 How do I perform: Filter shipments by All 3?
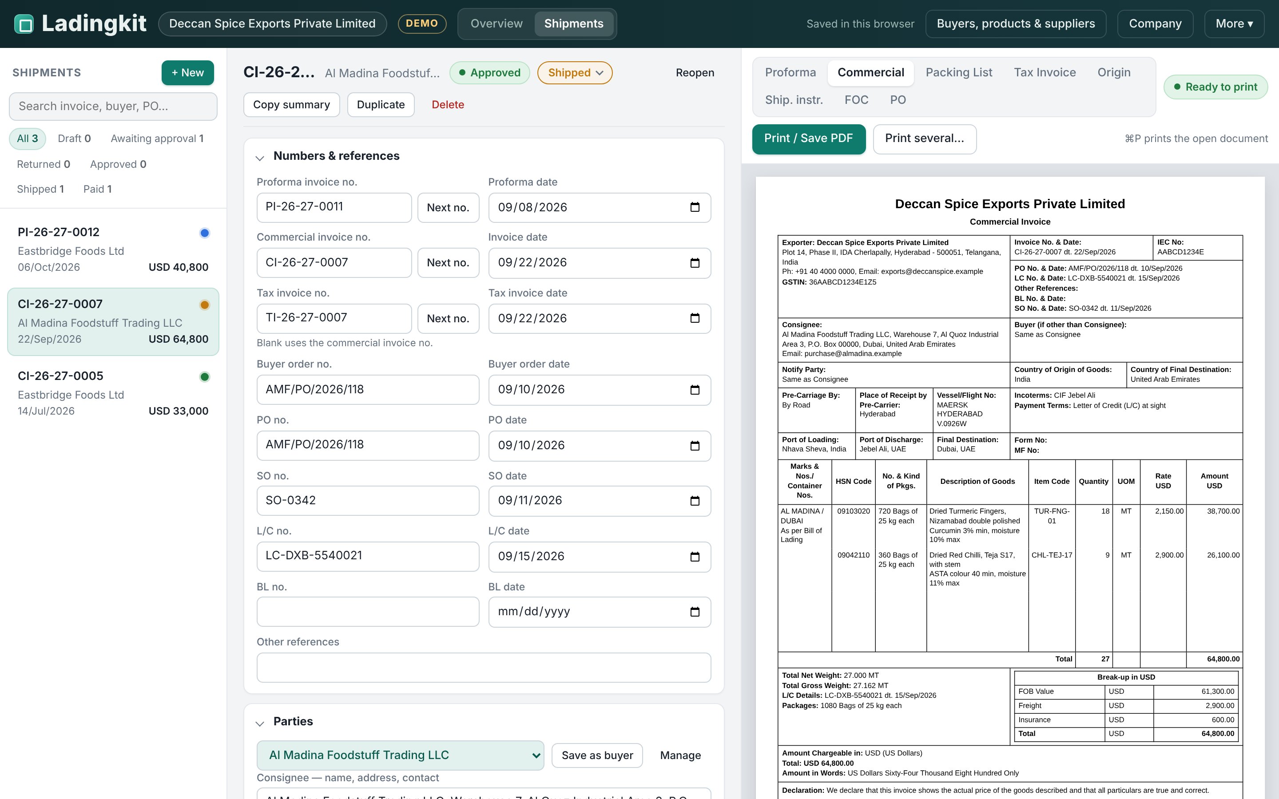(28, 138)
